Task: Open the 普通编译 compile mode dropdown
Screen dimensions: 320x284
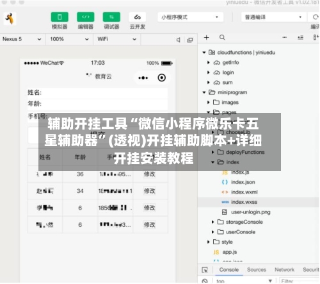Action: (274, 17)
